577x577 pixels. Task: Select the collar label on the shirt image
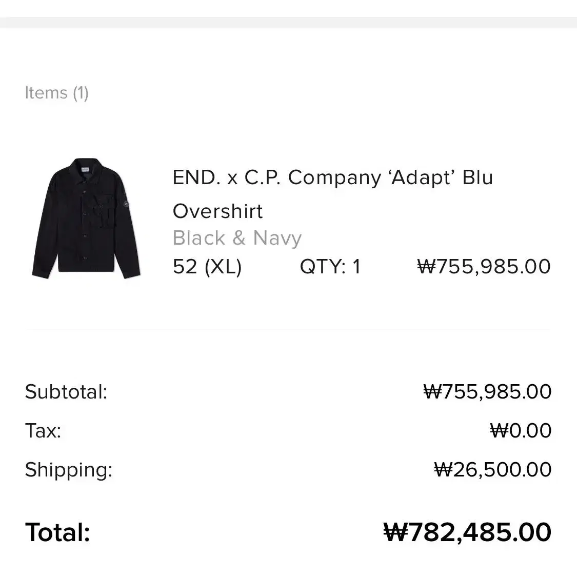coord(85,169)
